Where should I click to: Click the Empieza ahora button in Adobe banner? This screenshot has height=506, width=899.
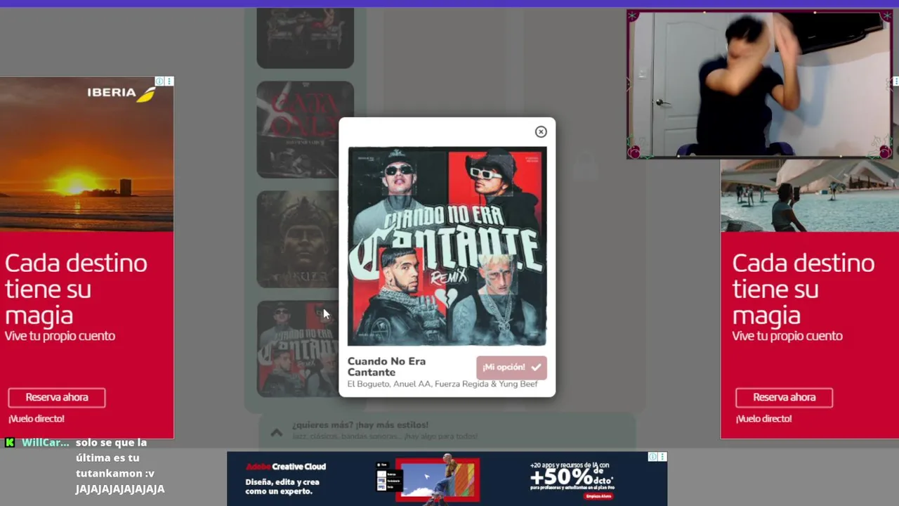pos(598,495)
